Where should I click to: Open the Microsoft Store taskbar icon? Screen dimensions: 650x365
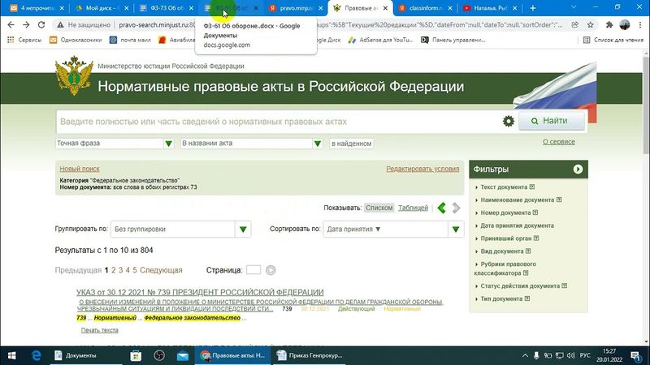coord(136,355)
